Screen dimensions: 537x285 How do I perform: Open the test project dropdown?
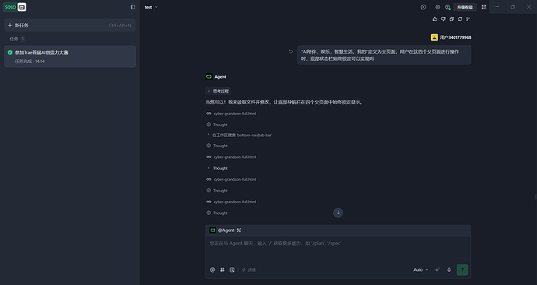pos(151,7)
